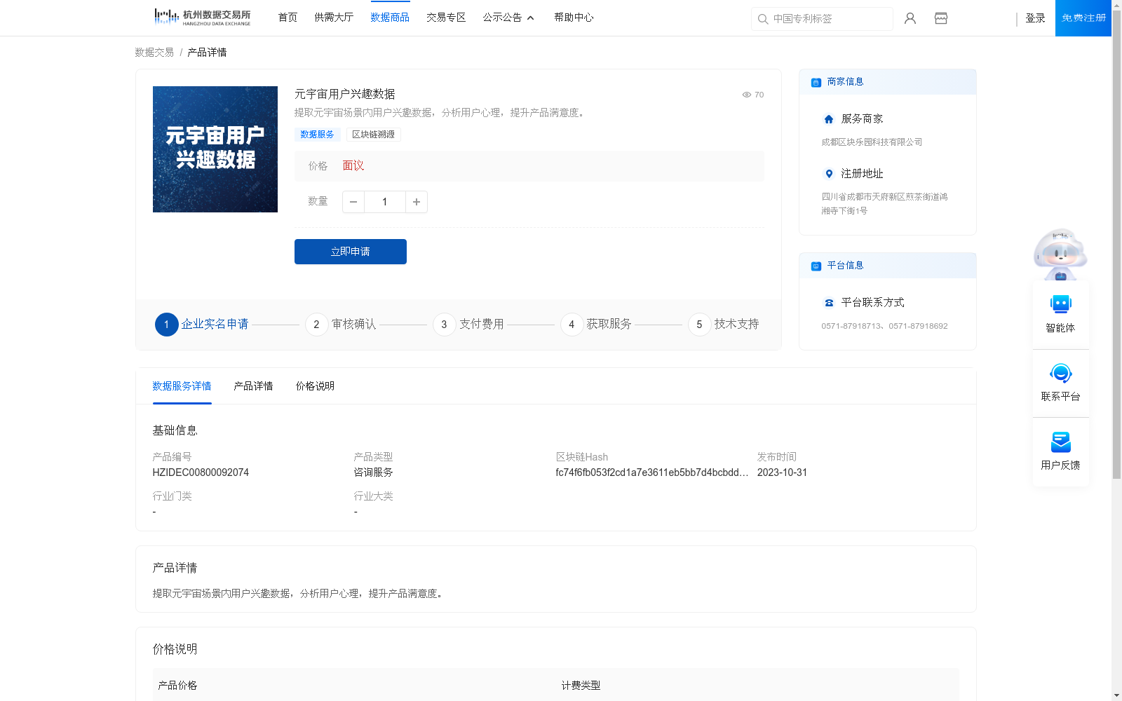This screenshot has height=701, width=1122.
Task: Click the floating robot mascot
Action: point(1060,254)
